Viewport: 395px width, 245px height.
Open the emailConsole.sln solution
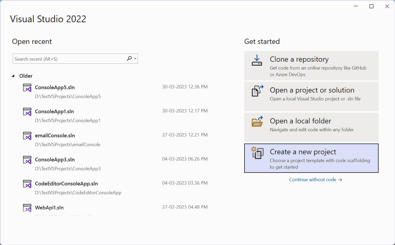(55, 135)
